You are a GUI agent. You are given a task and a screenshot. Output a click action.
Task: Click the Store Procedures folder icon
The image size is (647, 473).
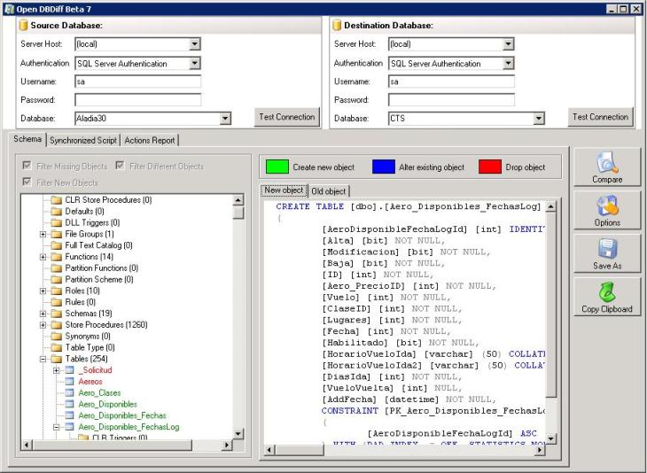pos(56,325)
